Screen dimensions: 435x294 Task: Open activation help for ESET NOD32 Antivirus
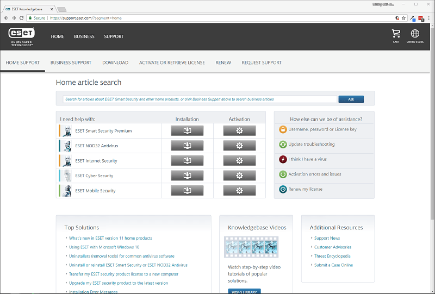pos(239,146)
